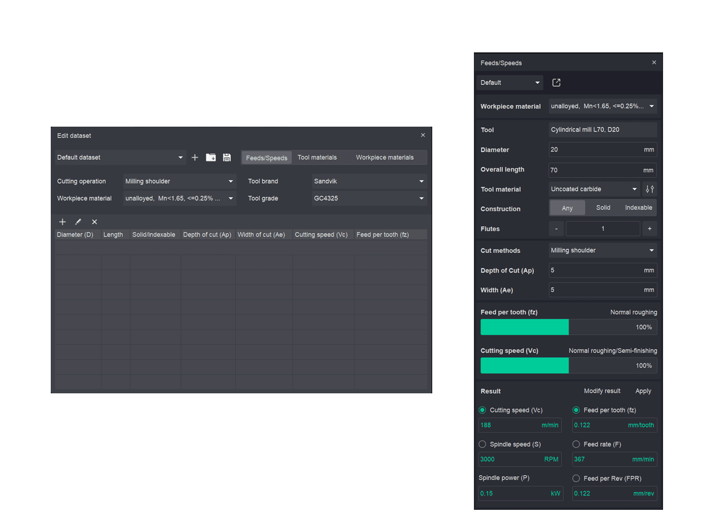This screenshot has width=709, height=528.
Task: Open the Cutting operation dropdown in Edit dataset
Action: 180,182
